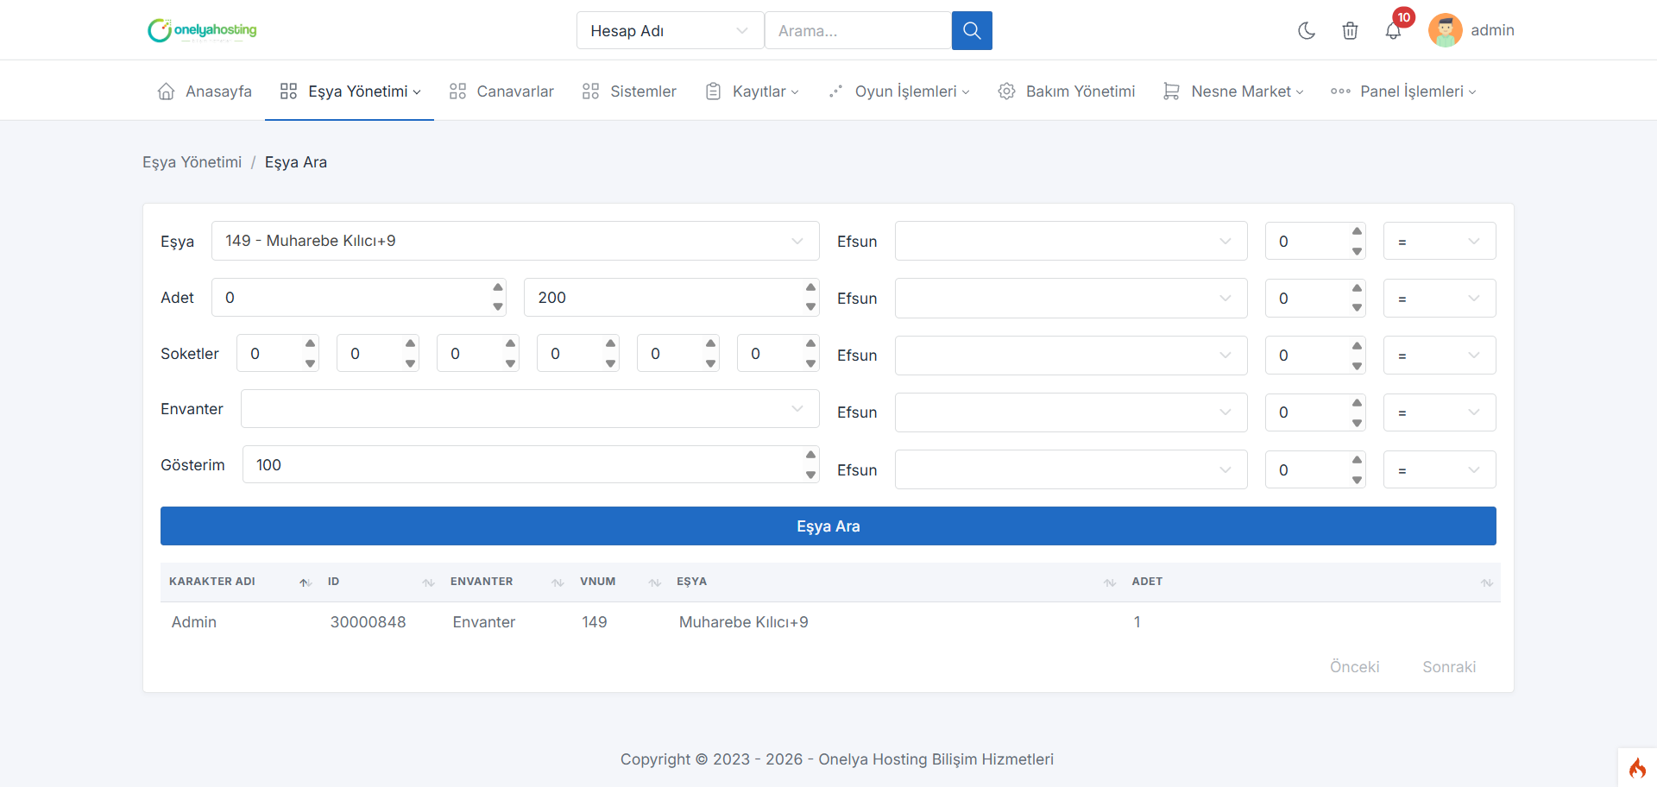Toggle dark mode moon icon
This screenshot has width=1657, height=787.
pos(1307,31)
